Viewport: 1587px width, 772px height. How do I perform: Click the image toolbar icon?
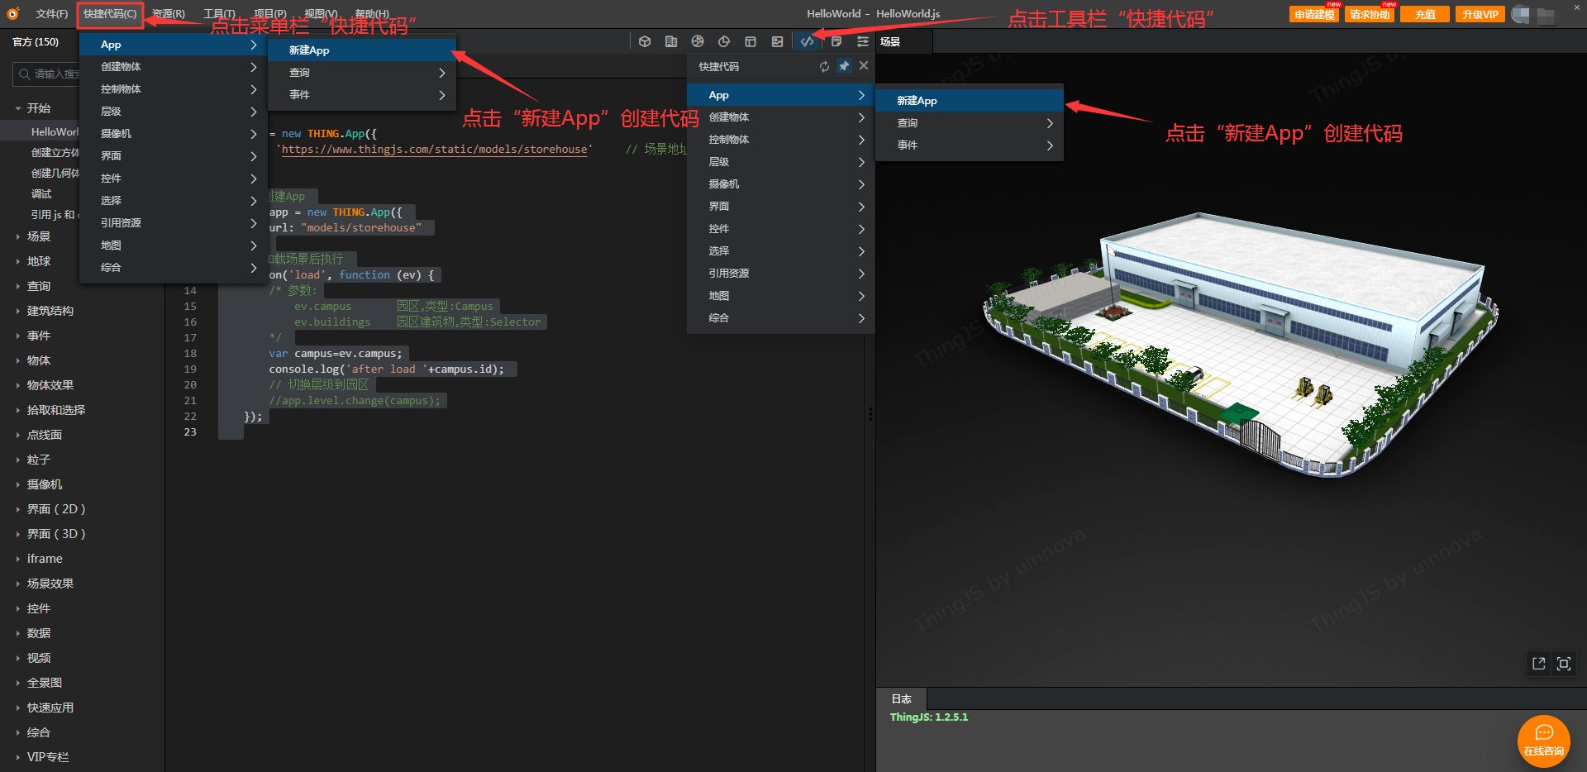pyautogui.click(x=777, y=41)
